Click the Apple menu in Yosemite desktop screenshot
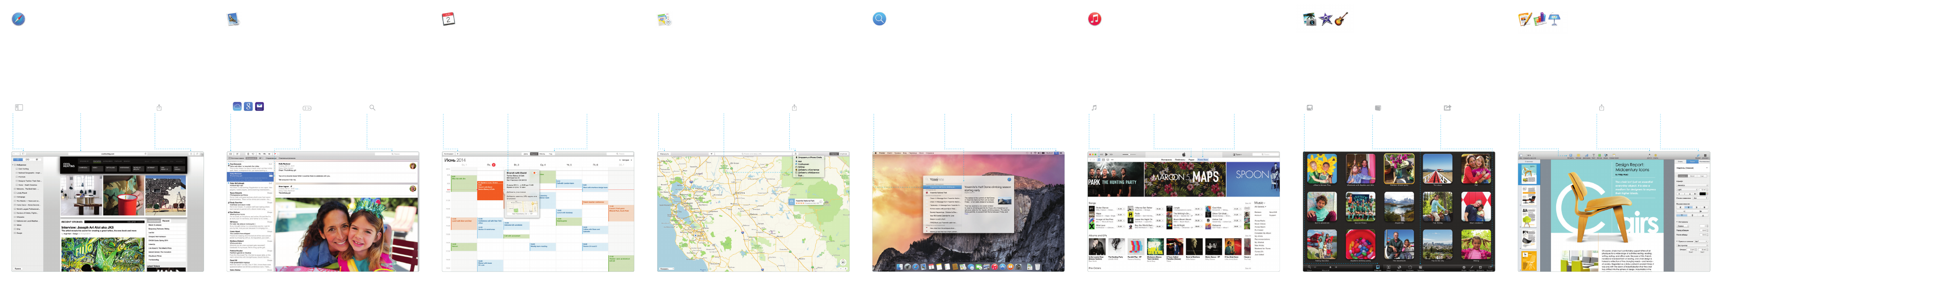 point(876,153)
